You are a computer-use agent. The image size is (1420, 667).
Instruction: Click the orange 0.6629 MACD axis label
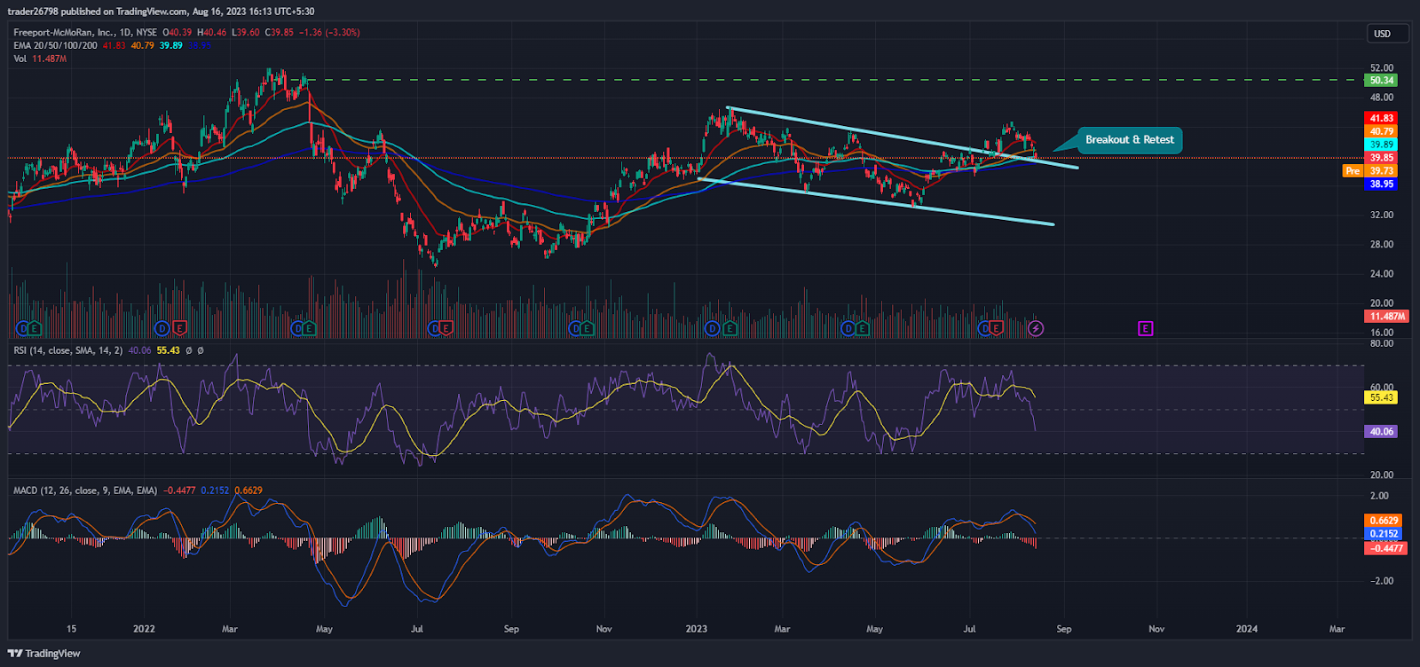point(1384,521)
